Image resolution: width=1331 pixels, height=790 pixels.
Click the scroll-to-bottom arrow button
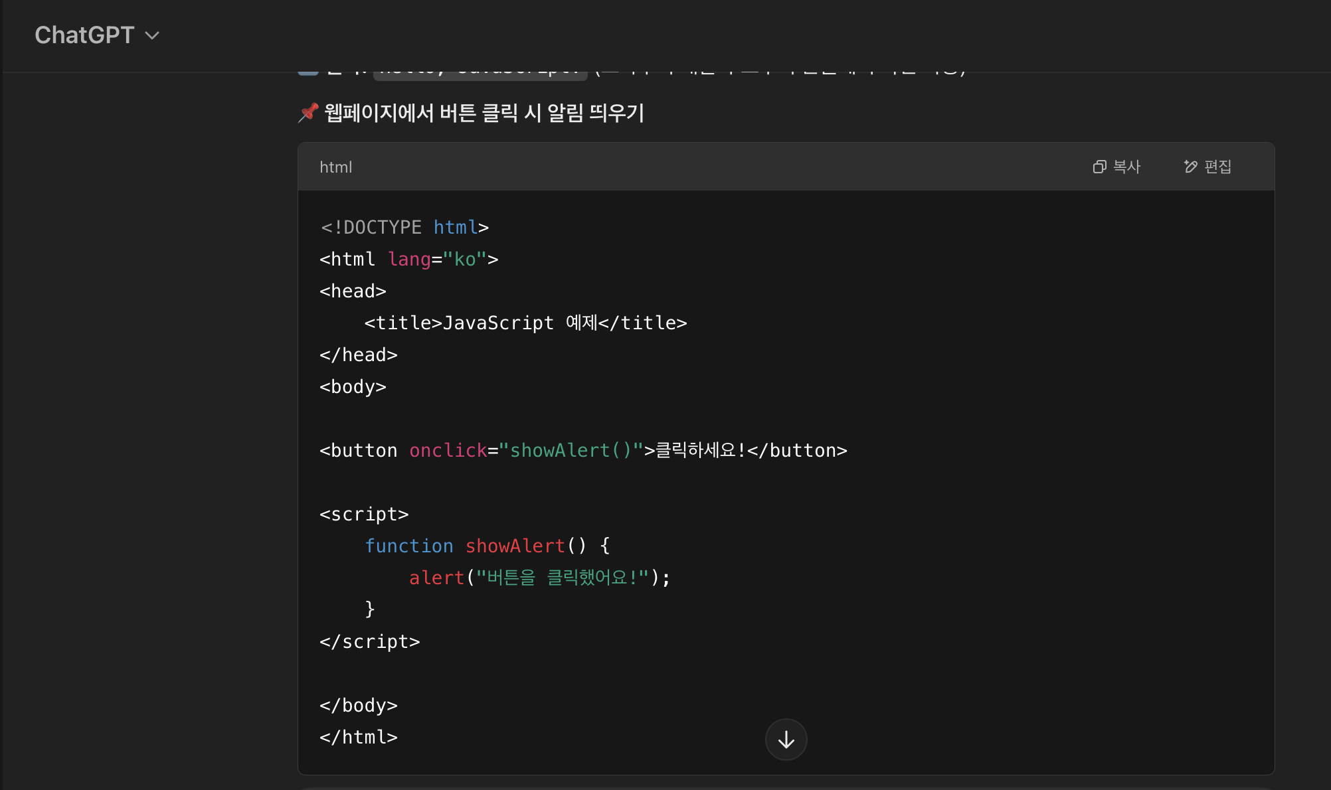(786, 740)
